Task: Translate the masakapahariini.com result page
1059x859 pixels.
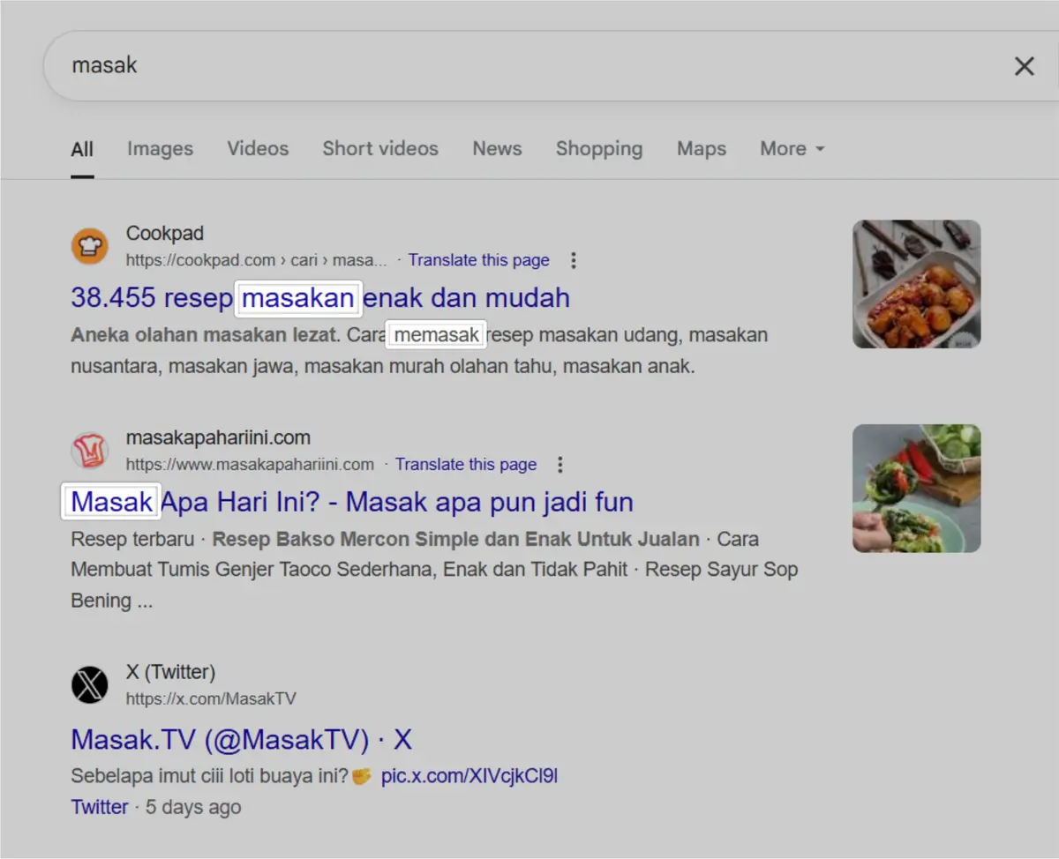Action: (x=466, y=464)
